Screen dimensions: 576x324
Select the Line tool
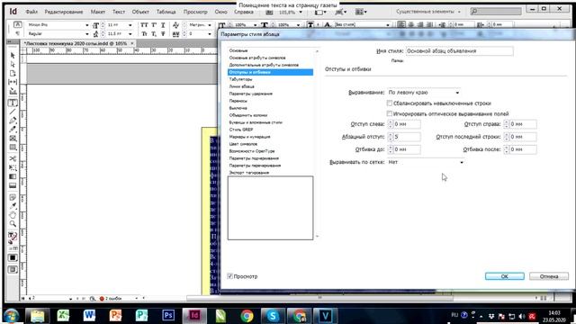click(x=13, y=112)
